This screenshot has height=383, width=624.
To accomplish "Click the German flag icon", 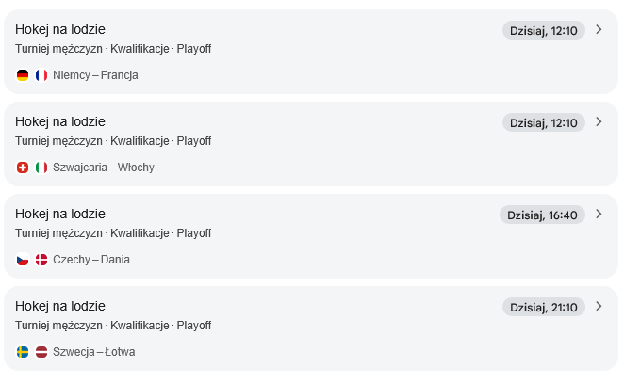I will 23,75.
